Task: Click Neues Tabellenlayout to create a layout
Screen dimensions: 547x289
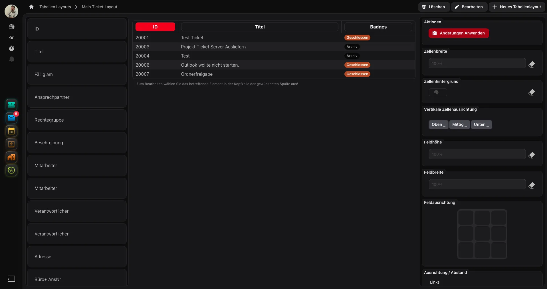Action: point(517,7)
